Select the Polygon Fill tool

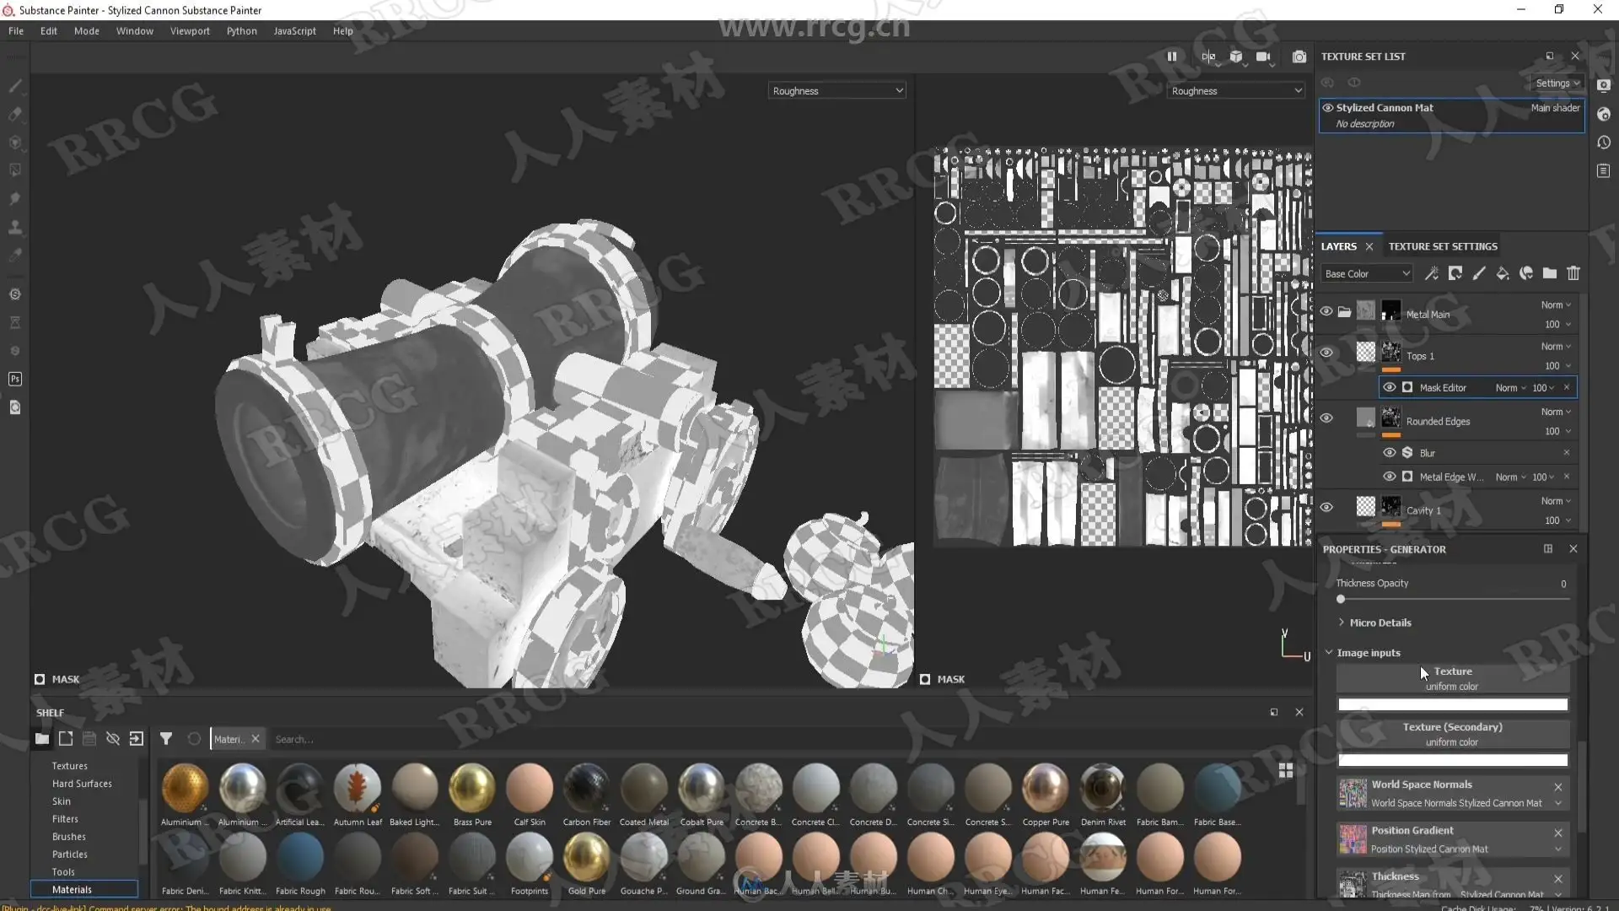pyautogui.click(x=15, y=170)
